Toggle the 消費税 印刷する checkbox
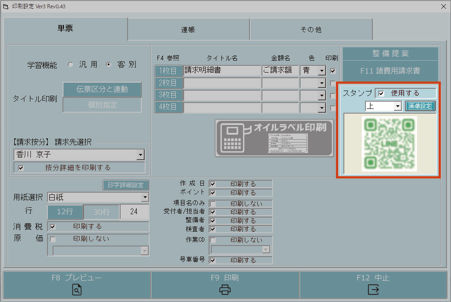This screenshot has height=302, width=451. [52, 227]
